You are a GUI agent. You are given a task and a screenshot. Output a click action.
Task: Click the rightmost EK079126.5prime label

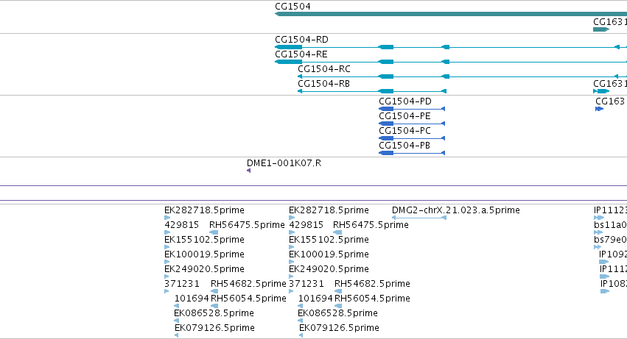pyautogui.click(x=339, y=328)
